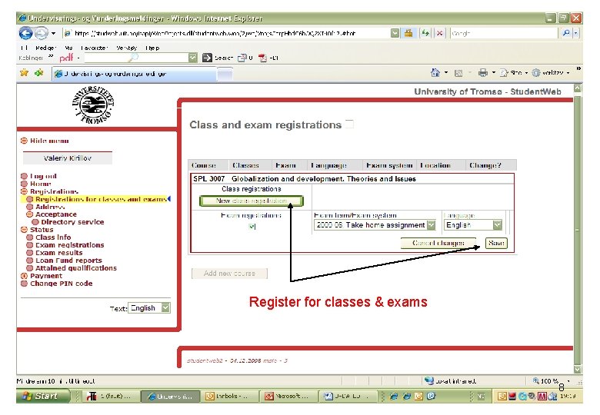The image size is (600, 415).
Task: Click the Hide menu bullet icon
Action: coord(24,141)
